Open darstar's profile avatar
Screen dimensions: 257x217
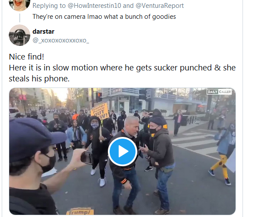(x=19, y=35)
